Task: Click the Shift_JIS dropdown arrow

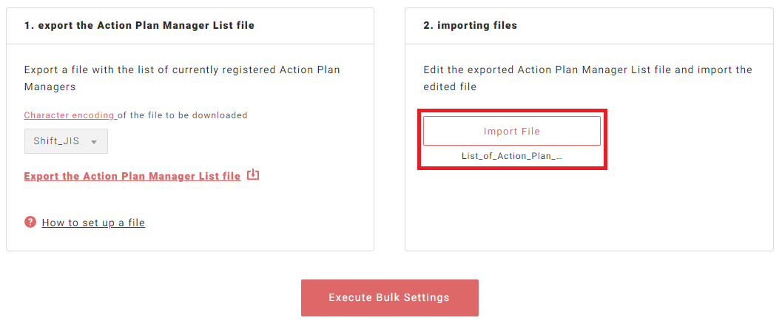Action: 94,141
